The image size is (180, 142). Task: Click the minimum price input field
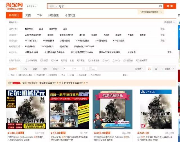tap(68, 69)
